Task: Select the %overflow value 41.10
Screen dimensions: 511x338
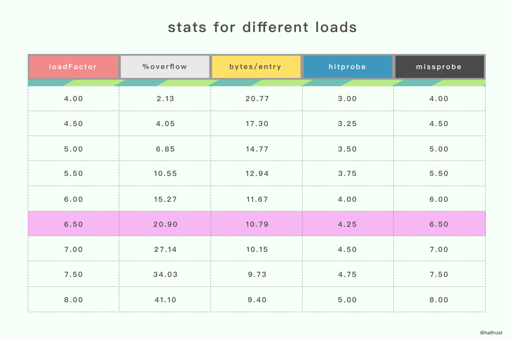Action: (165, 300)
